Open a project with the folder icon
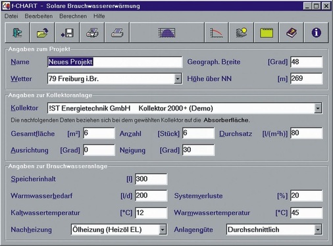The height and width of the screenshot is (246, 333). [42, 33]
